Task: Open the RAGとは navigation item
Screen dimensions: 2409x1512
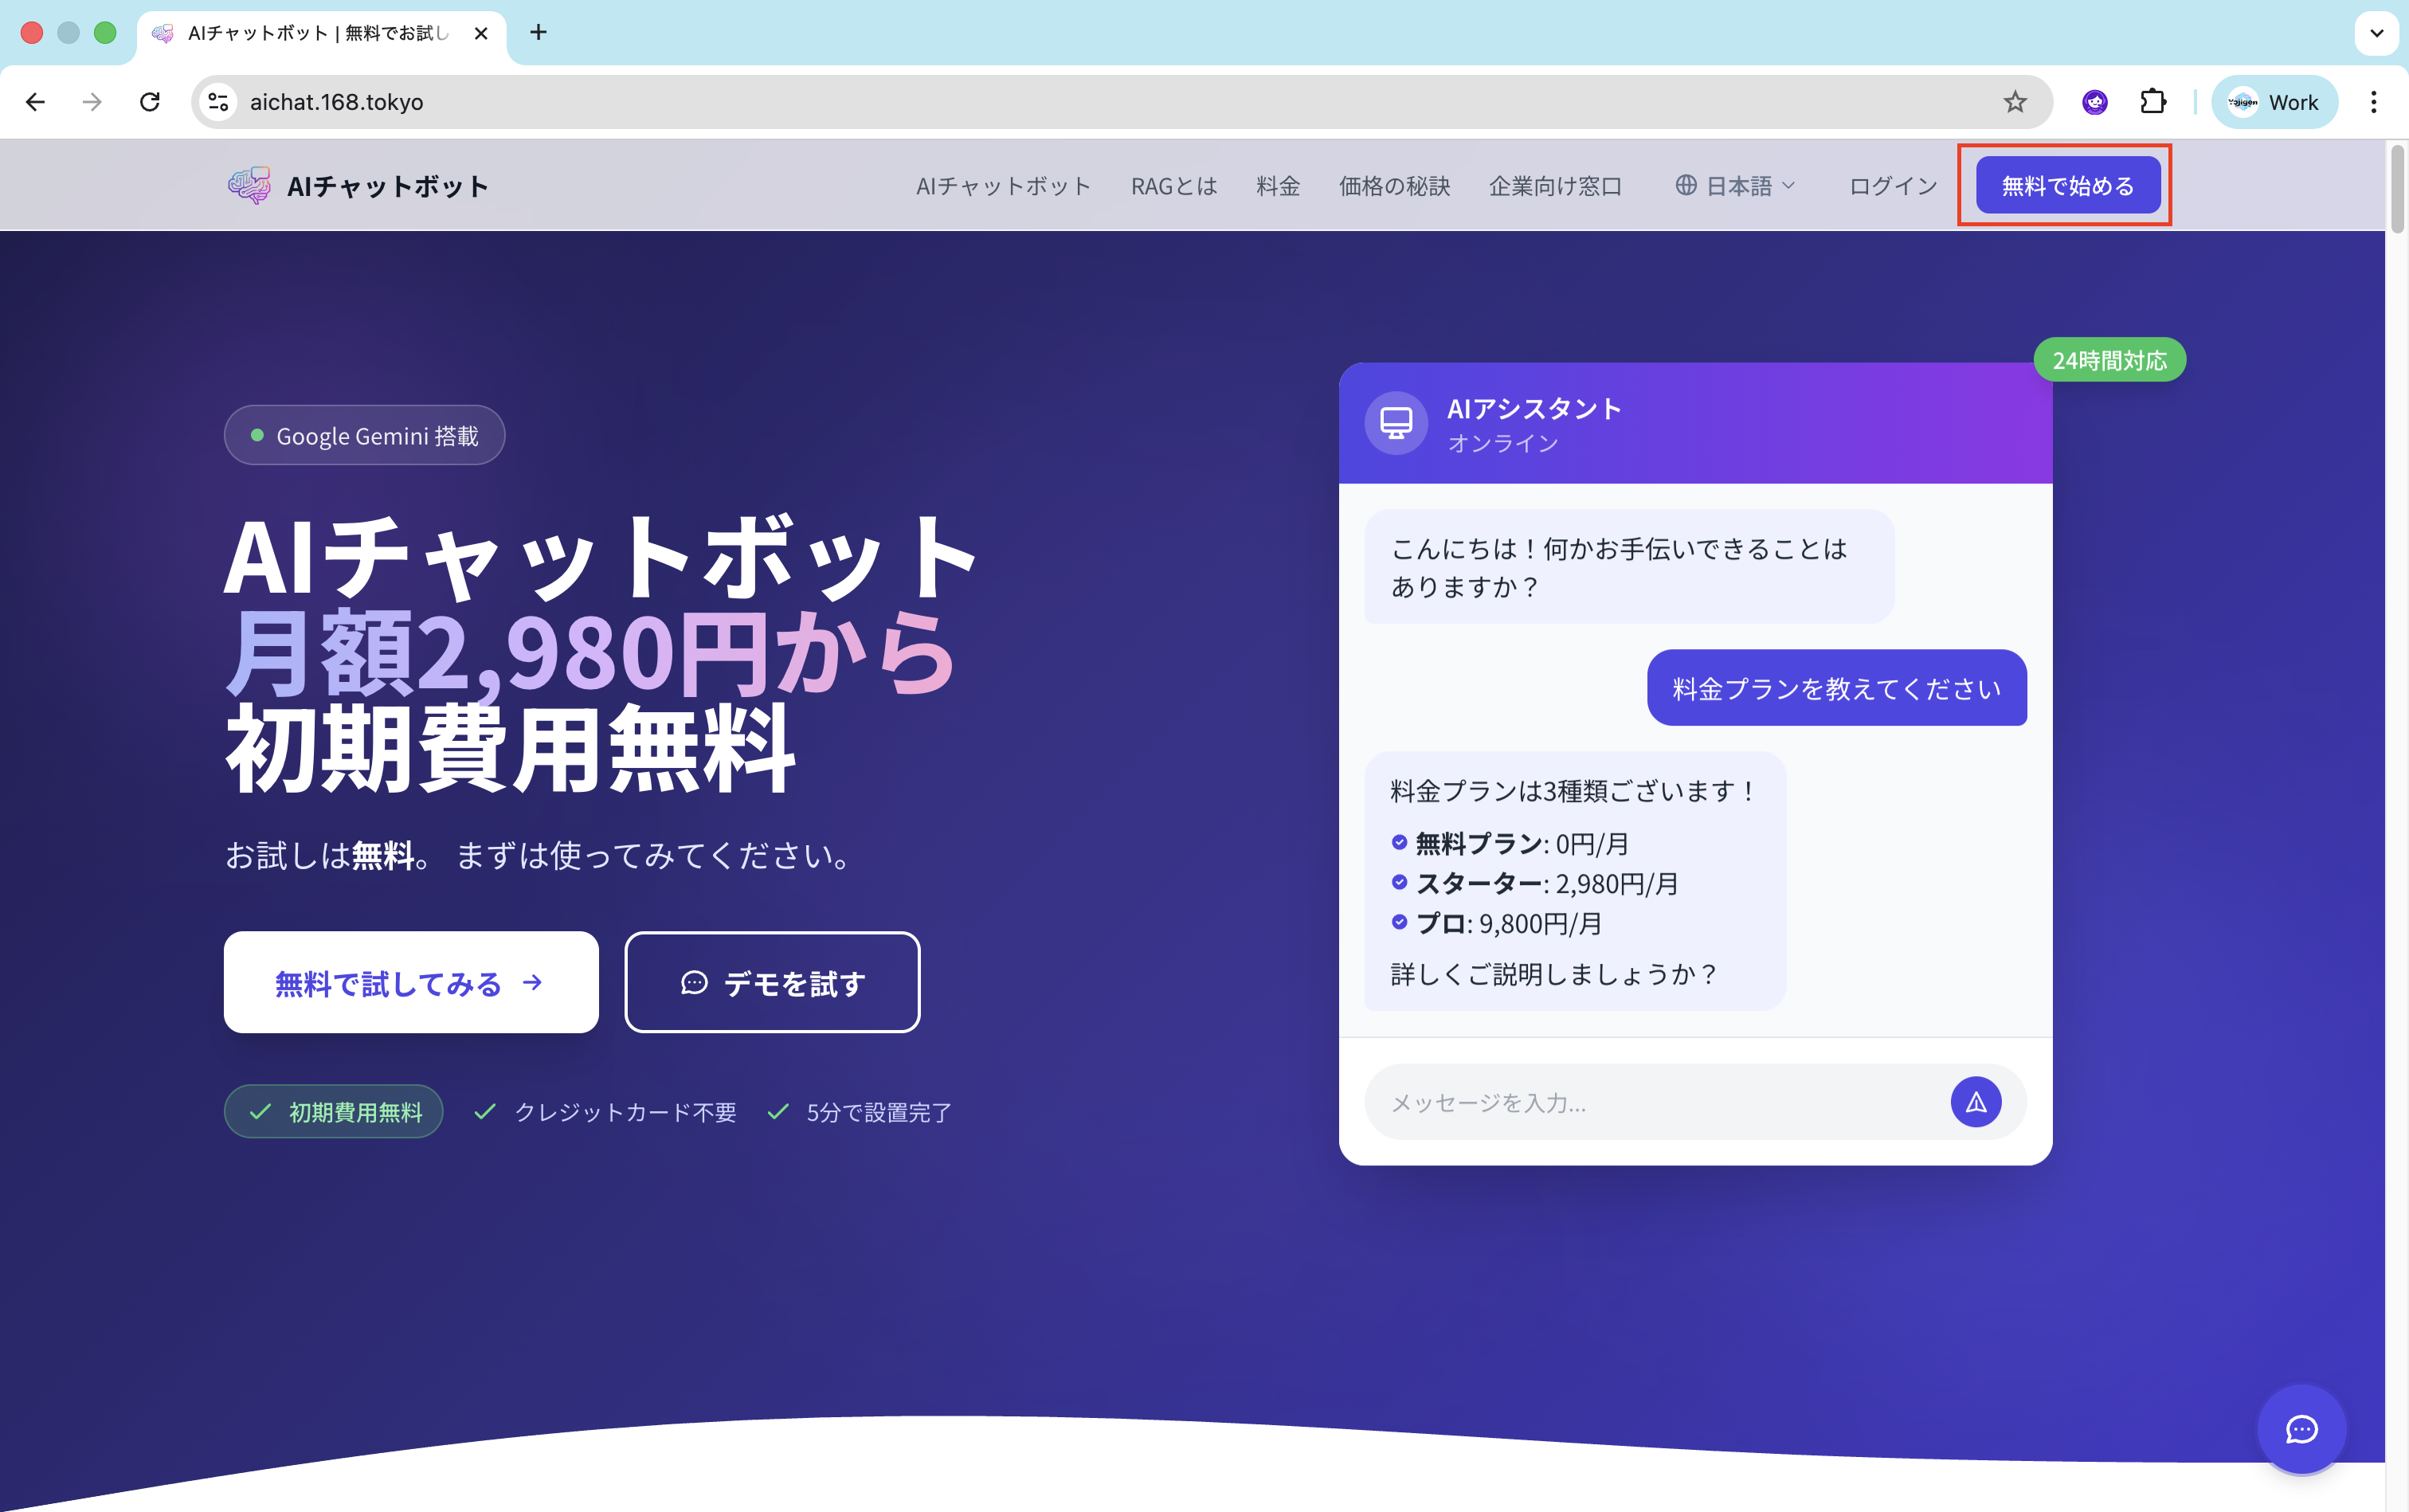Action: coord(1173,186)
